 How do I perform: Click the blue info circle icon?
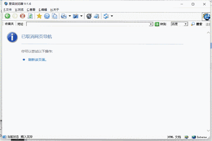click(x=12, y=37)
